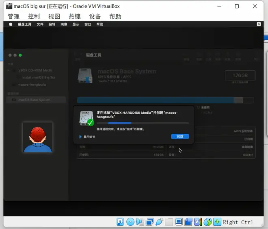Click the shared folders status icon
The height and width of the screenshot is (229, 268).
169,222
